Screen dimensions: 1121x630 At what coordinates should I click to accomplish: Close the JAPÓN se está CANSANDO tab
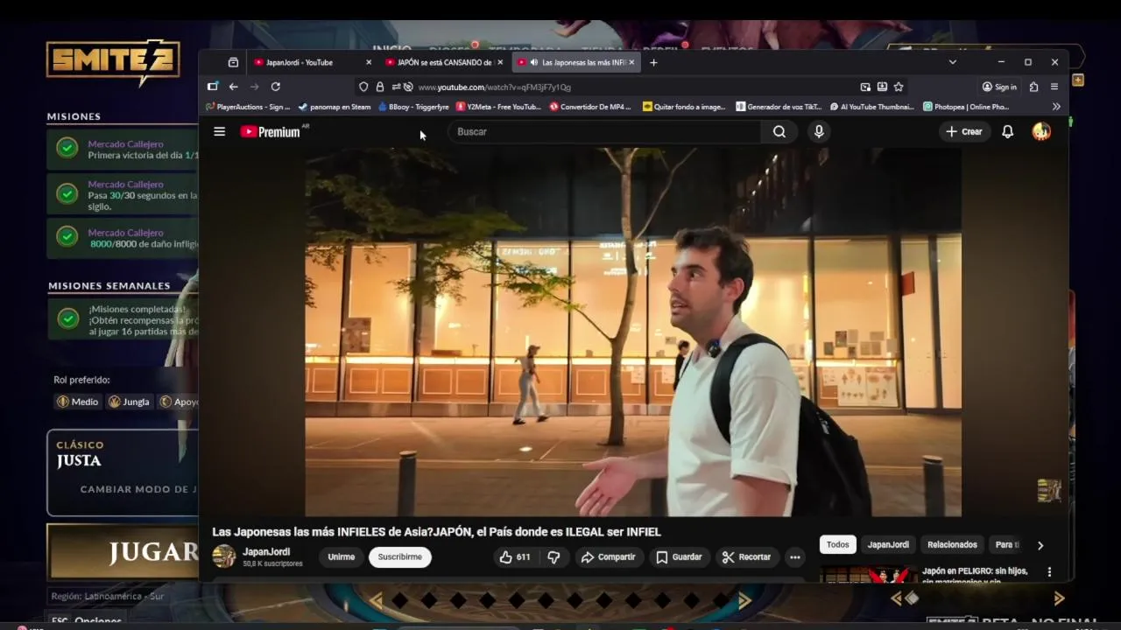click(499, 62)
